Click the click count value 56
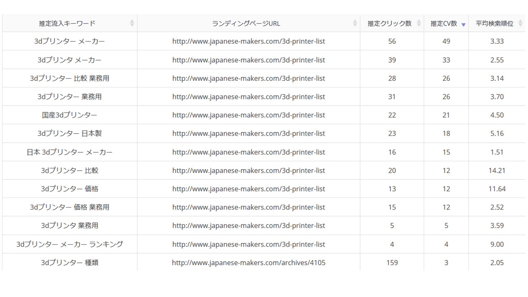Screen dimensions: 528x297 (392, 41)
